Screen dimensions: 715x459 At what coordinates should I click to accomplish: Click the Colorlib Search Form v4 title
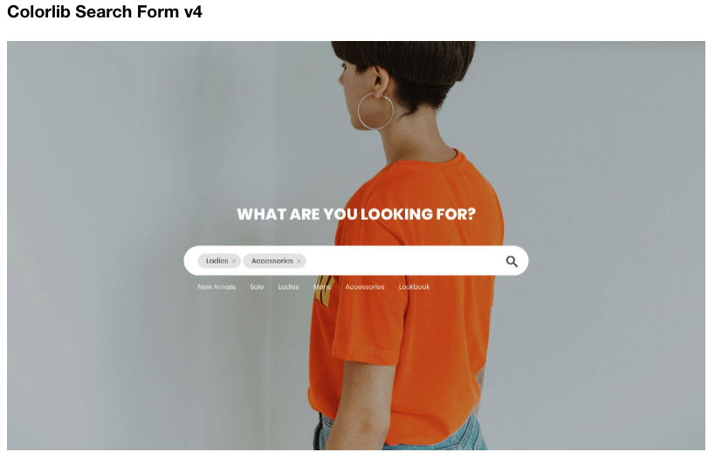click(105, 12)
